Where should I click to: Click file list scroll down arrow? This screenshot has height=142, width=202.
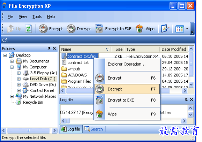(191, 84)
